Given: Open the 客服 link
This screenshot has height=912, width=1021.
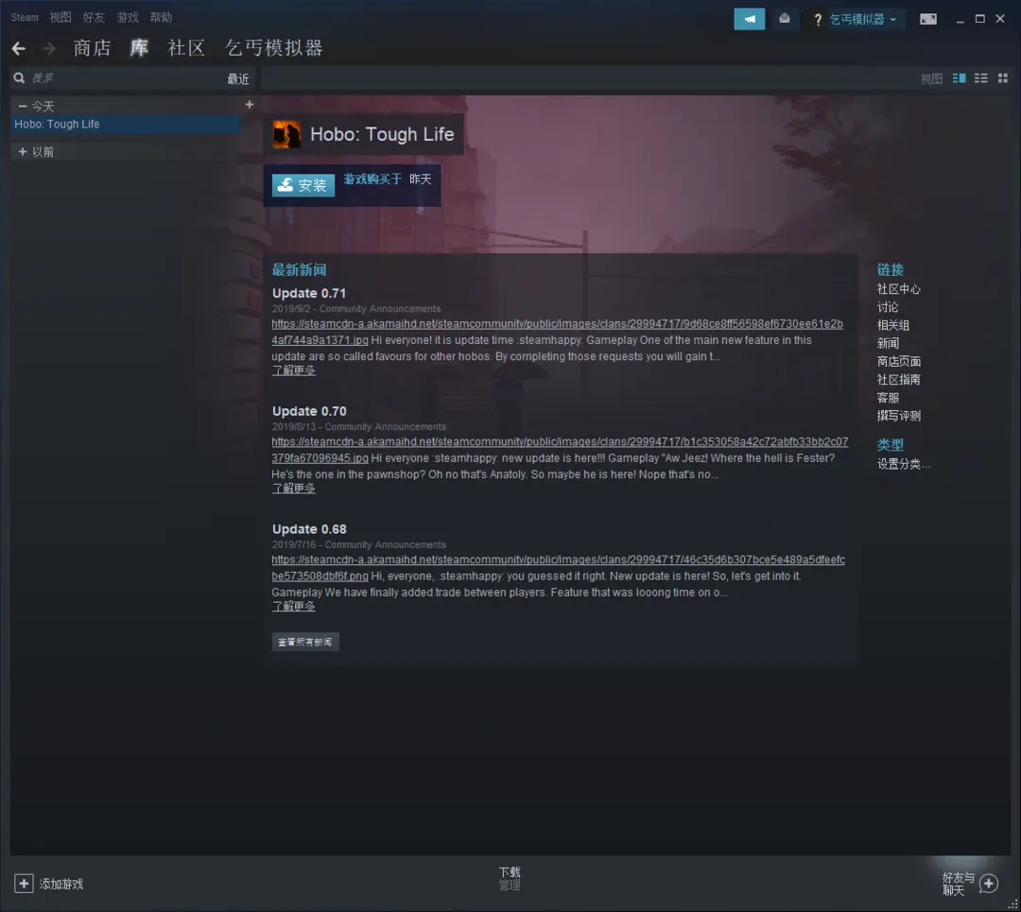Looking at the screenshot, I should [887, 398].
